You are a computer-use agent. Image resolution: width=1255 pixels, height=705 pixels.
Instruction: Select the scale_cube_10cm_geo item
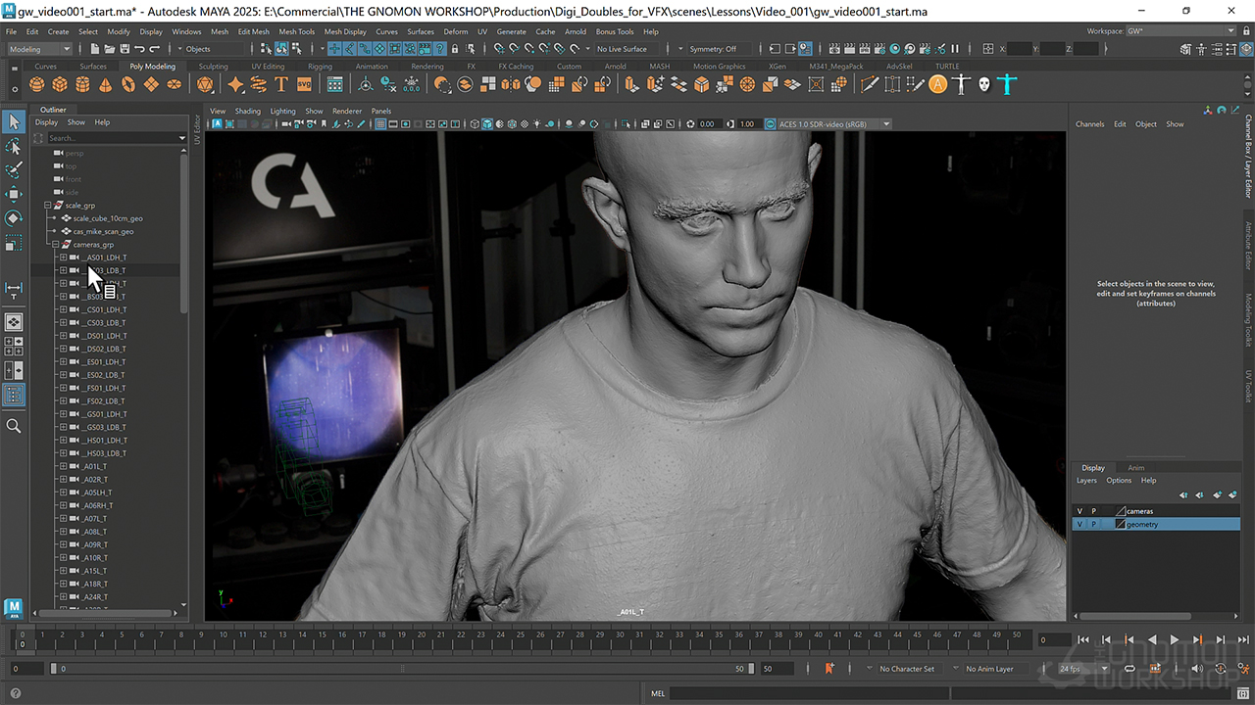(108, 218)
